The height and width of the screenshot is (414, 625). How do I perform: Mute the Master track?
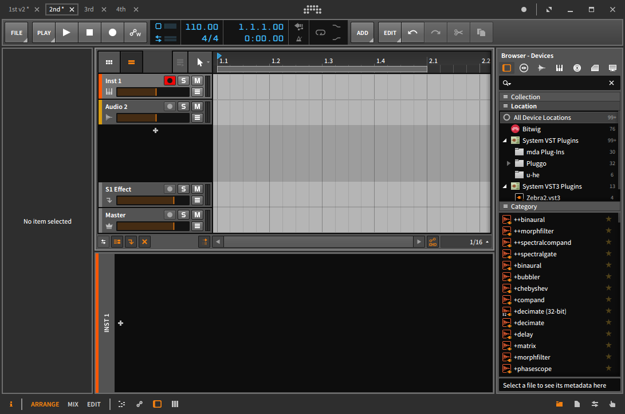(196, 214)
